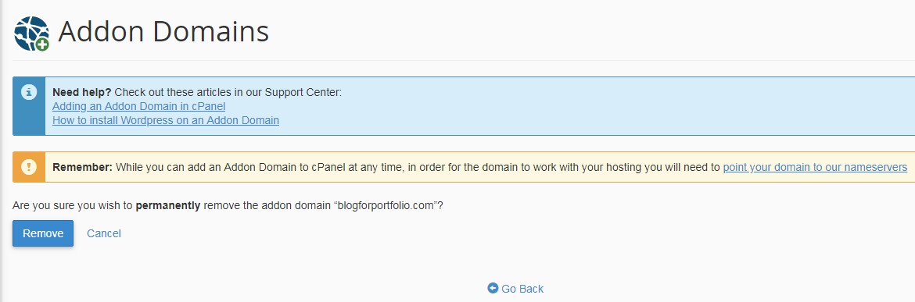
Task: Click the 'Are you sure you wish to' text
Action: (x=73, y=205)
